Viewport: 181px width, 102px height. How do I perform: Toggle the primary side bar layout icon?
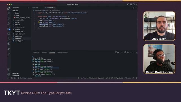click(128, 5)
